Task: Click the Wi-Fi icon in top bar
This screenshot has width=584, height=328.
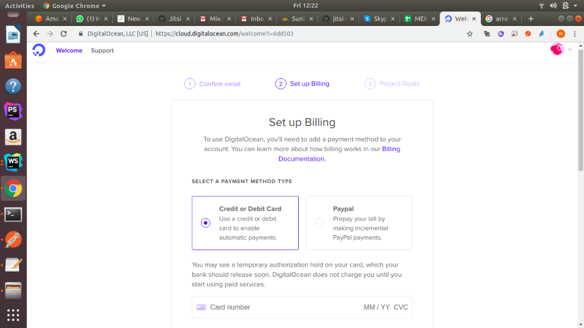Action: coord(542,5)
